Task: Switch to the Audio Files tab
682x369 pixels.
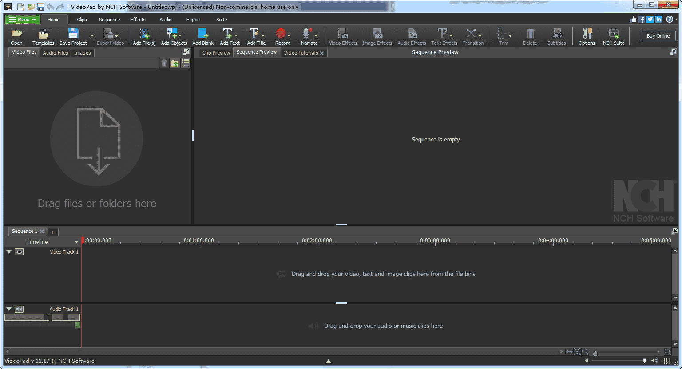Action: tap(55, 52)
